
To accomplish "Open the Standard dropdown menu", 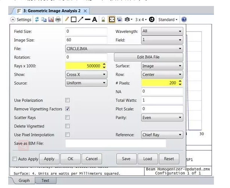I will (x=168, y=19).
